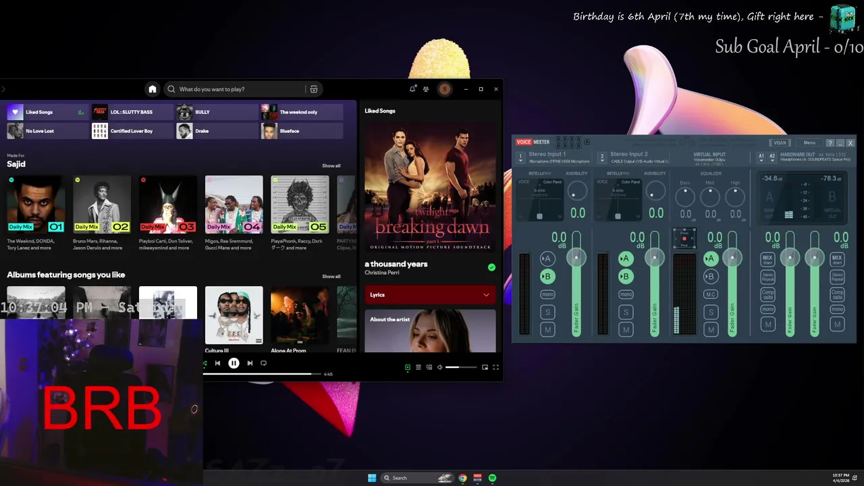Click Christina Perri artist name
864x486 pixels.
pos(381,273)
